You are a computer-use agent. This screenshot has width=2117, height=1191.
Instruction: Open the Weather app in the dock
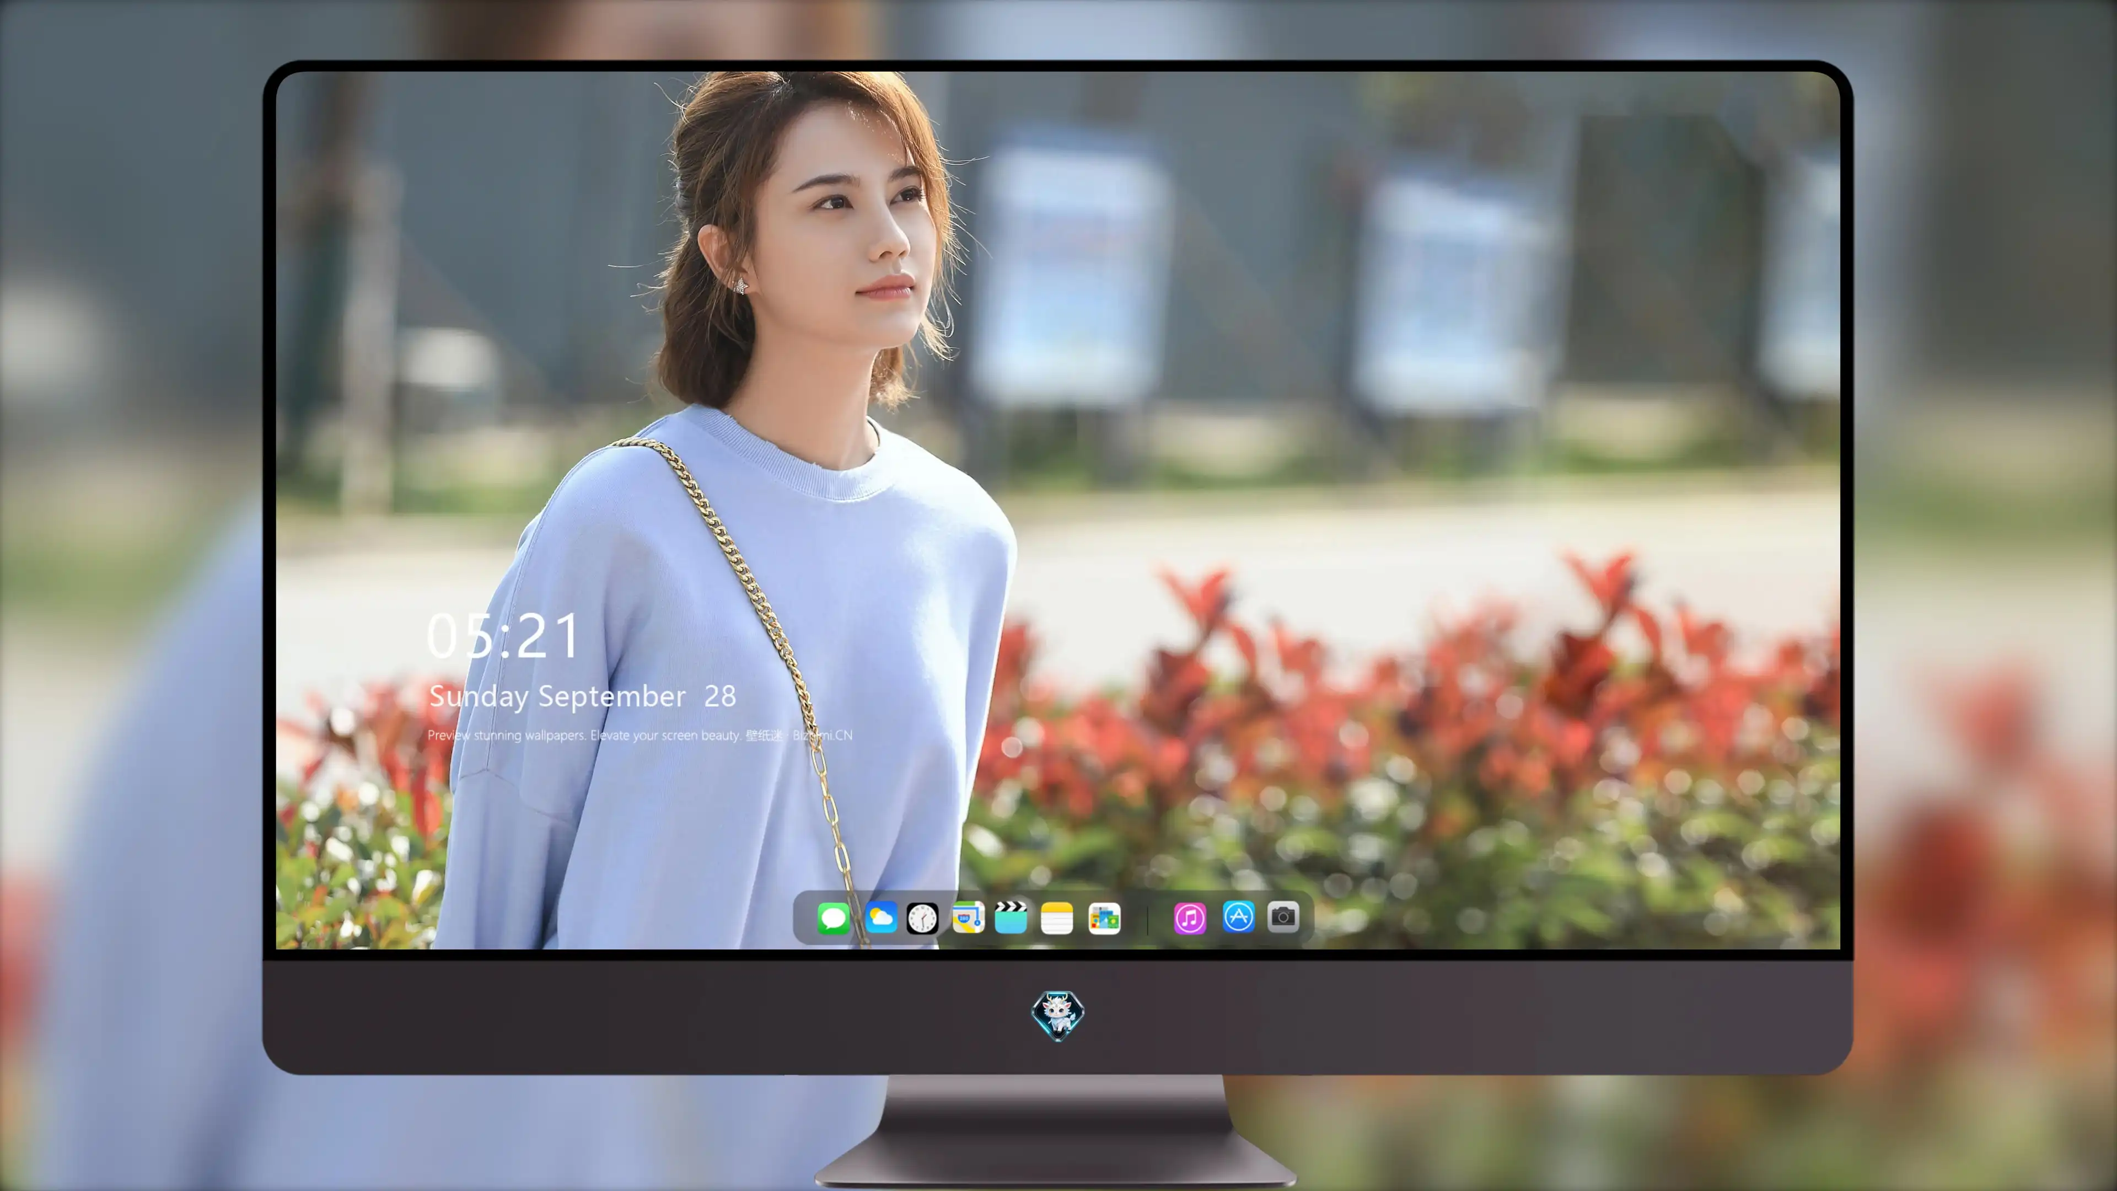tap(881, 918)
